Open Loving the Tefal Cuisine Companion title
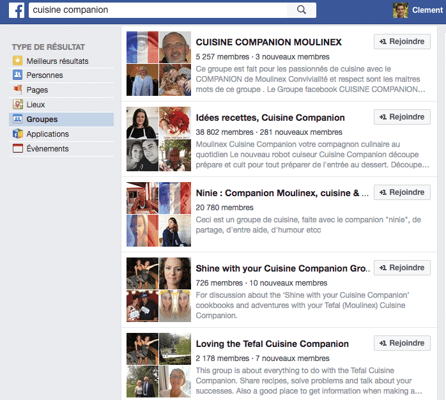Viewport: 446px width, 400px height. [272, 344]
